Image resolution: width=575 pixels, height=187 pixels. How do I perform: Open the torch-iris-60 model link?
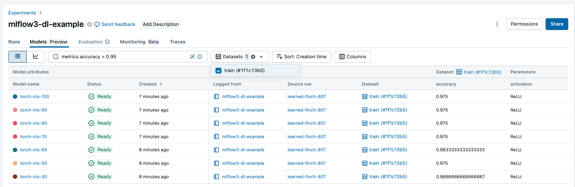click(34, 150)
